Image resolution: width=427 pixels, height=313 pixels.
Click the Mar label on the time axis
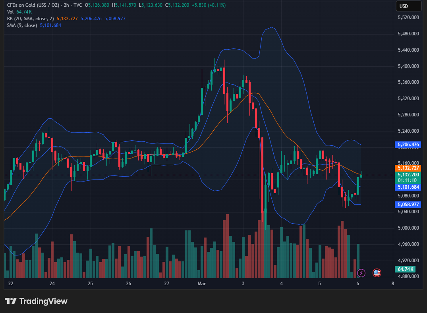pos(202,284)
